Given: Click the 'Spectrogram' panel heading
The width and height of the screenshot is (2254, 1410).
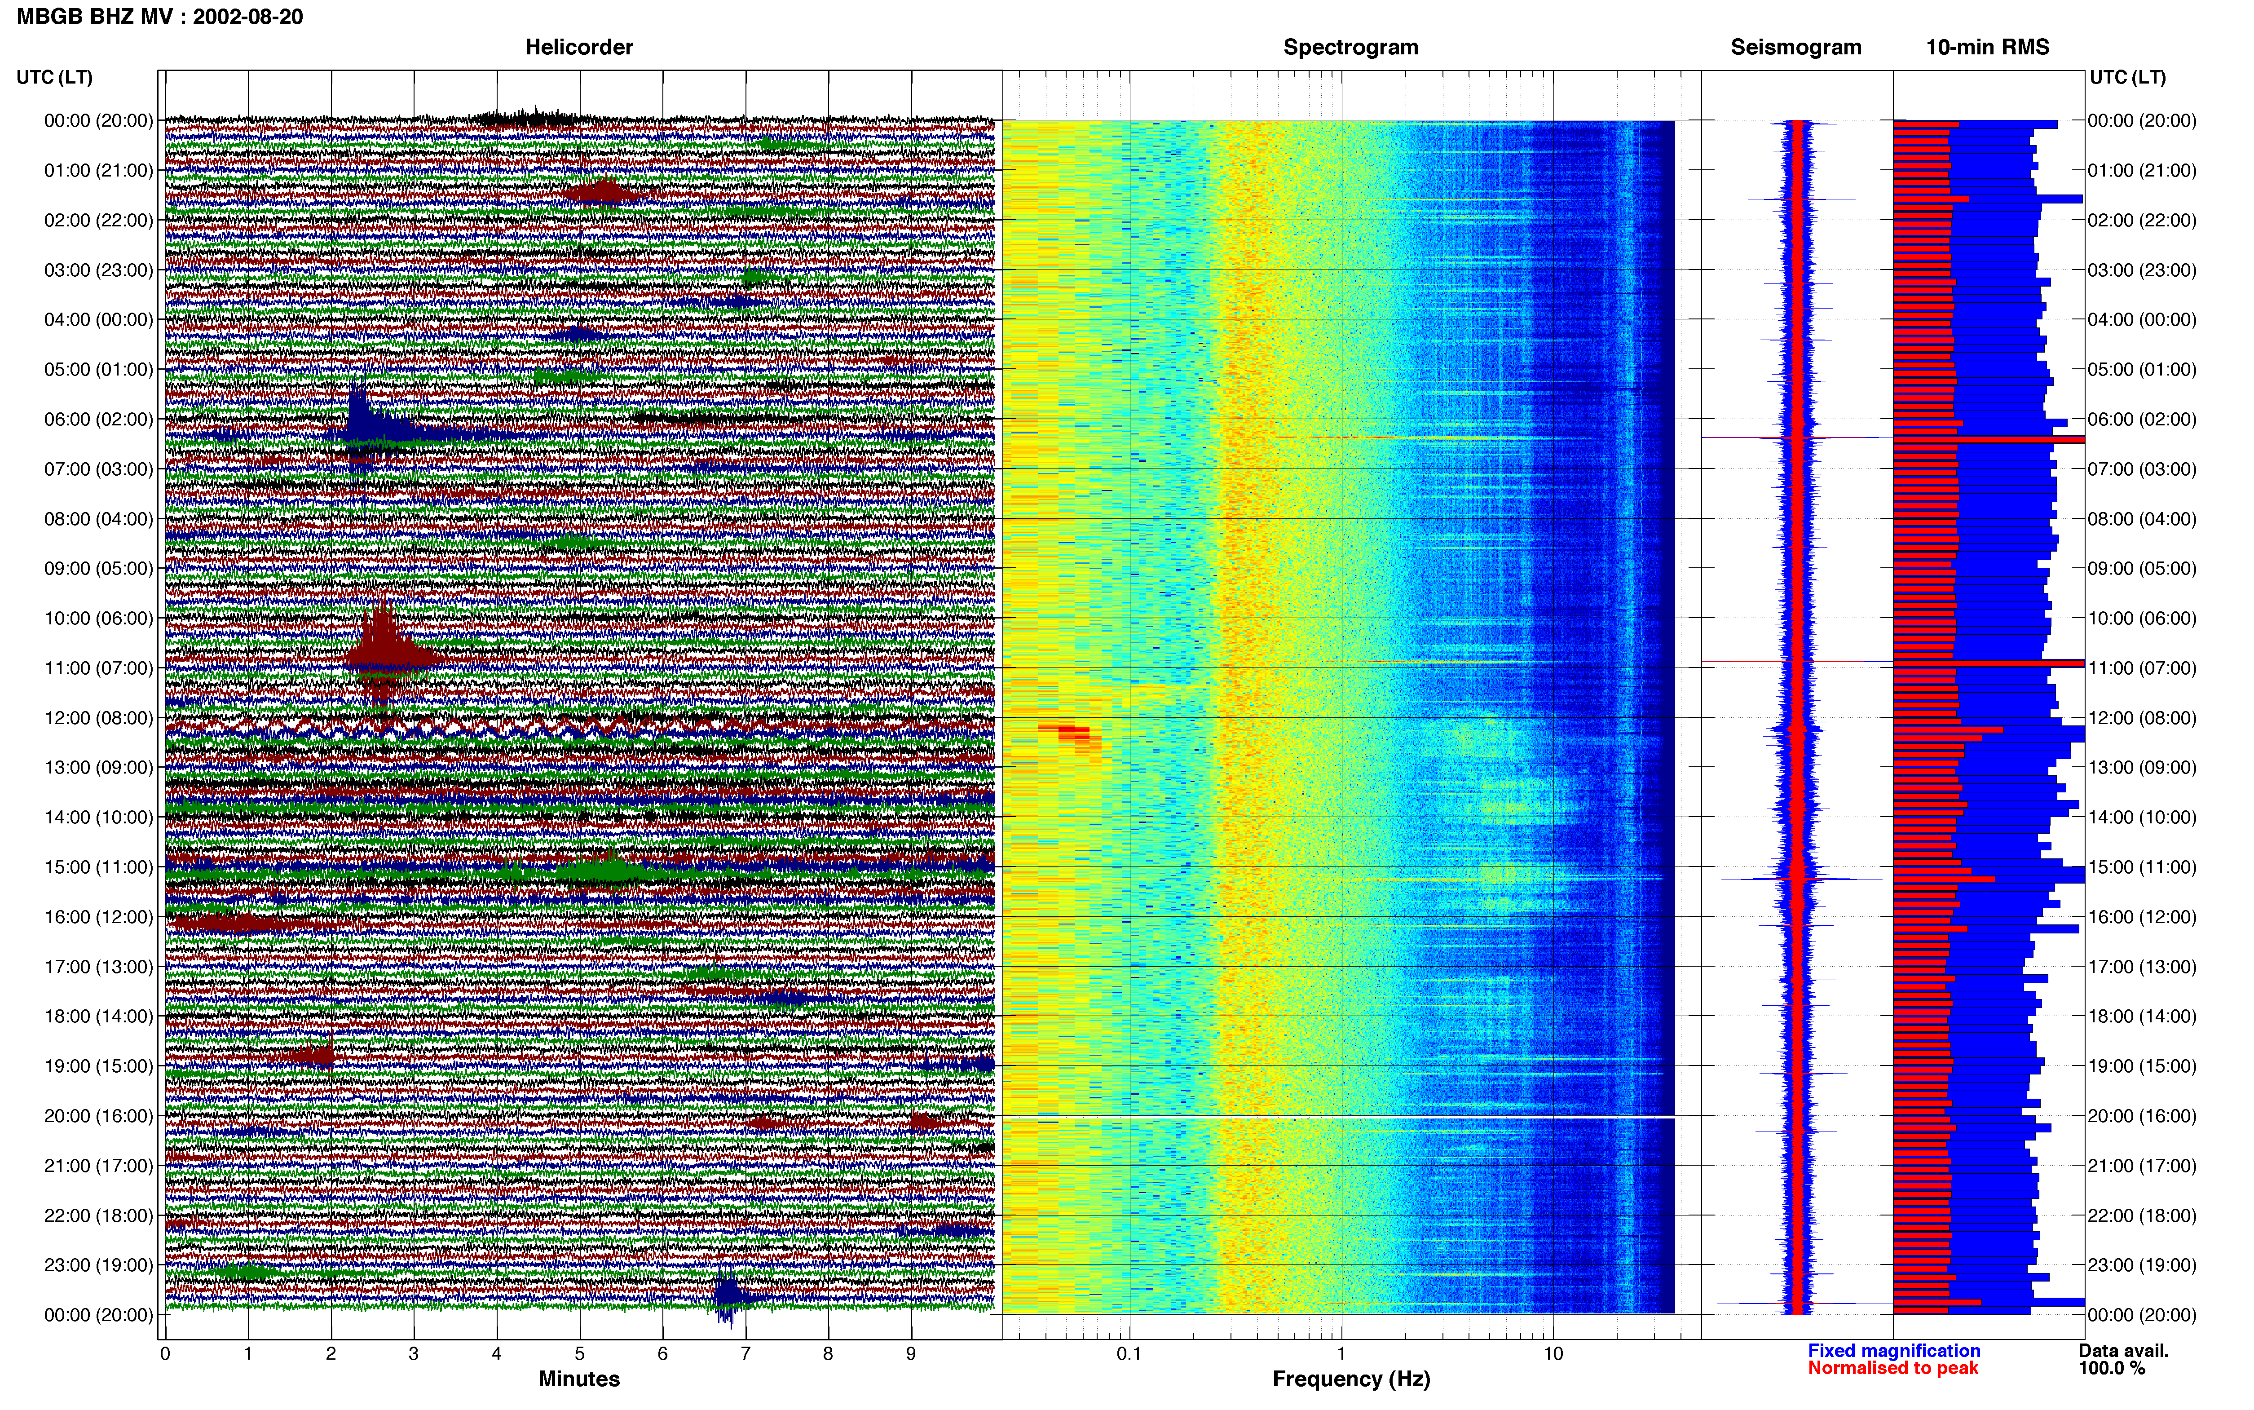Looking at the screenshot, I should coord(1351,48).
